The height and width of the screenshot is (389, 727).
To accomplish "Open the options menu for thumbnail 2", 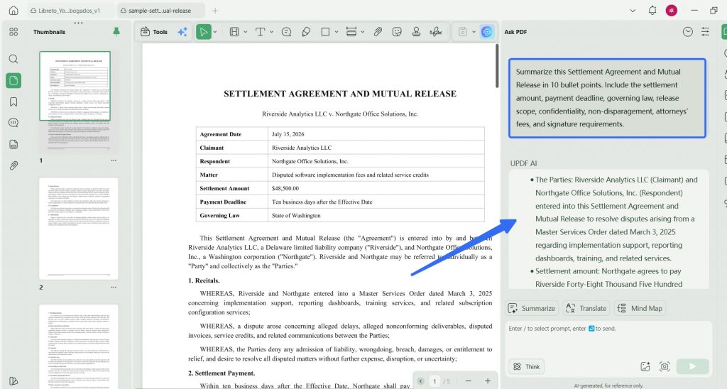I will [114, 287].
